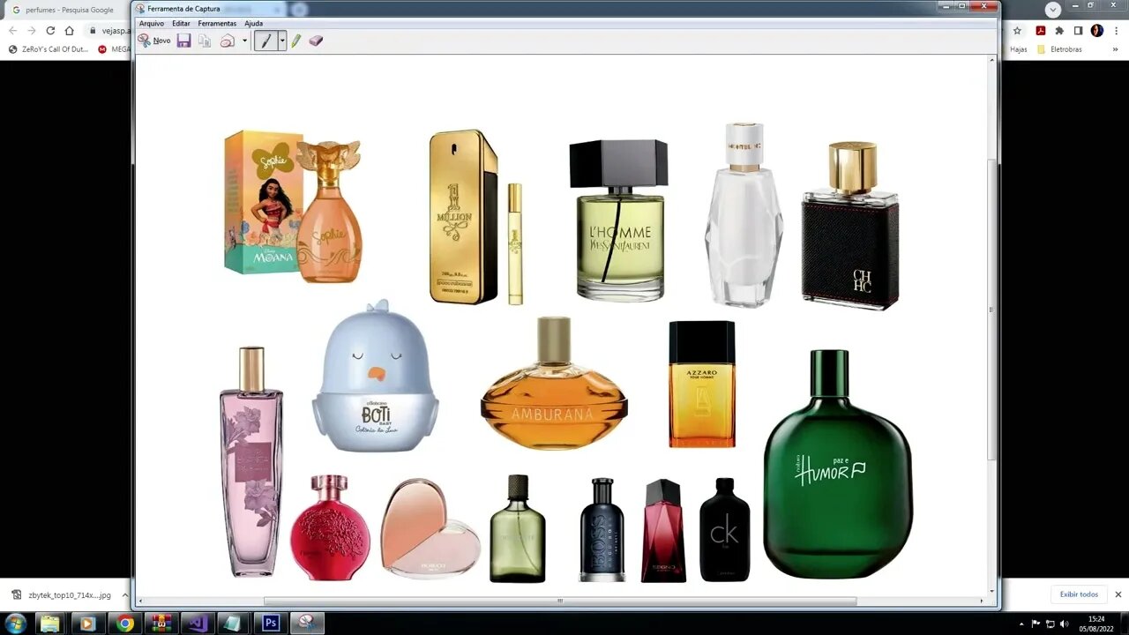Open the send-snip dropdown arrow beside the envelope

click(x=244, y=41)
